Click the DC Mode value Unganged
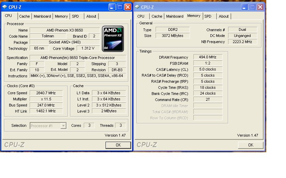This screenshot has height=178, width=286. point(242,36)
